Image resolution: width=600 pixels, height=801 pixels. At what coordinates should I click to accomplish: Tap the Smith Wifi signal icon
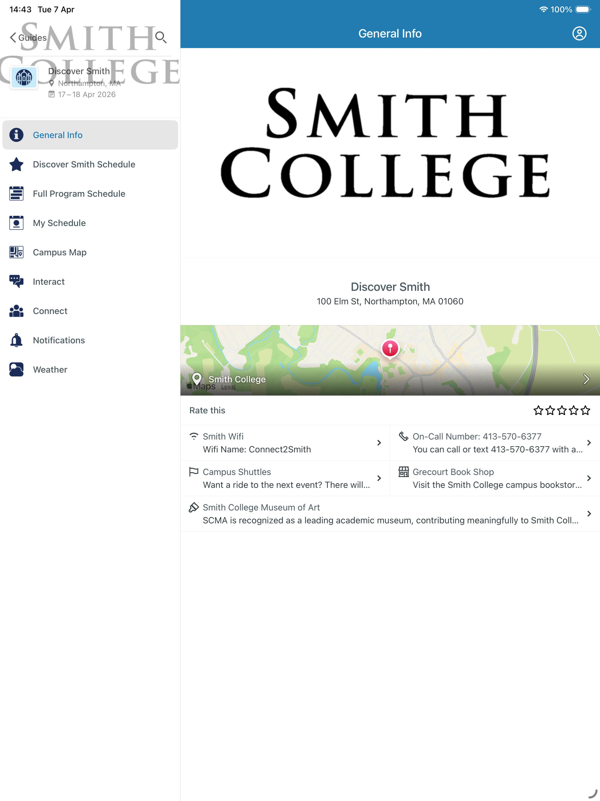pos(194,436)
